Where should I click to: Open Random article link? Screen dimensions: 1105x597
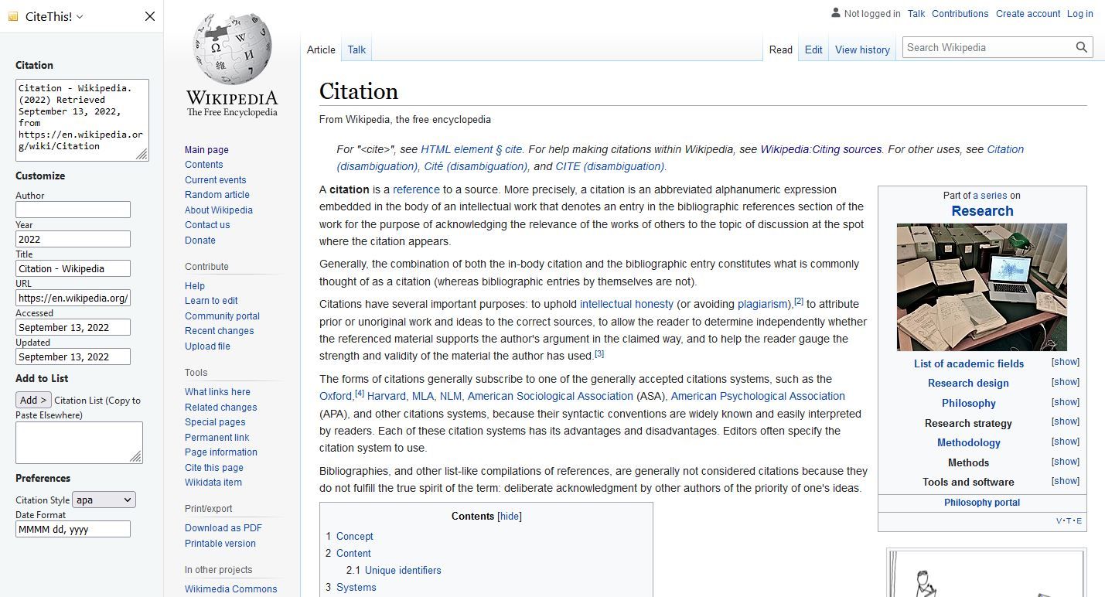[x=217, y=194]
